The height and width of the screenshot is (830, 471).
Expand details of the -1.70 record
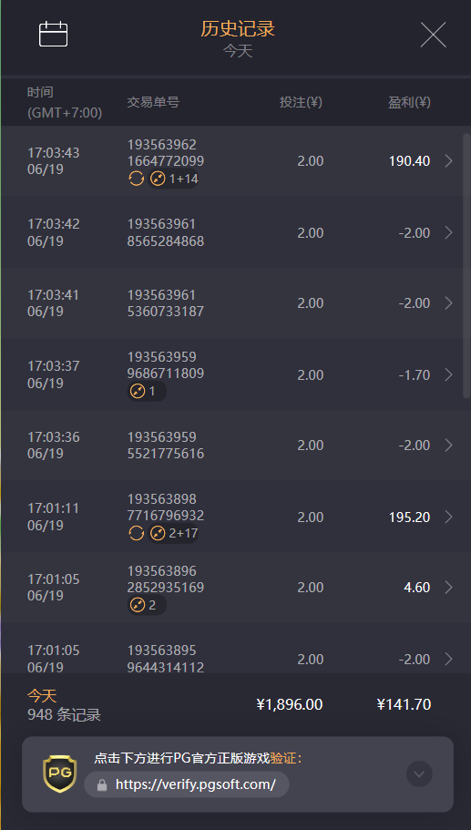449,374
